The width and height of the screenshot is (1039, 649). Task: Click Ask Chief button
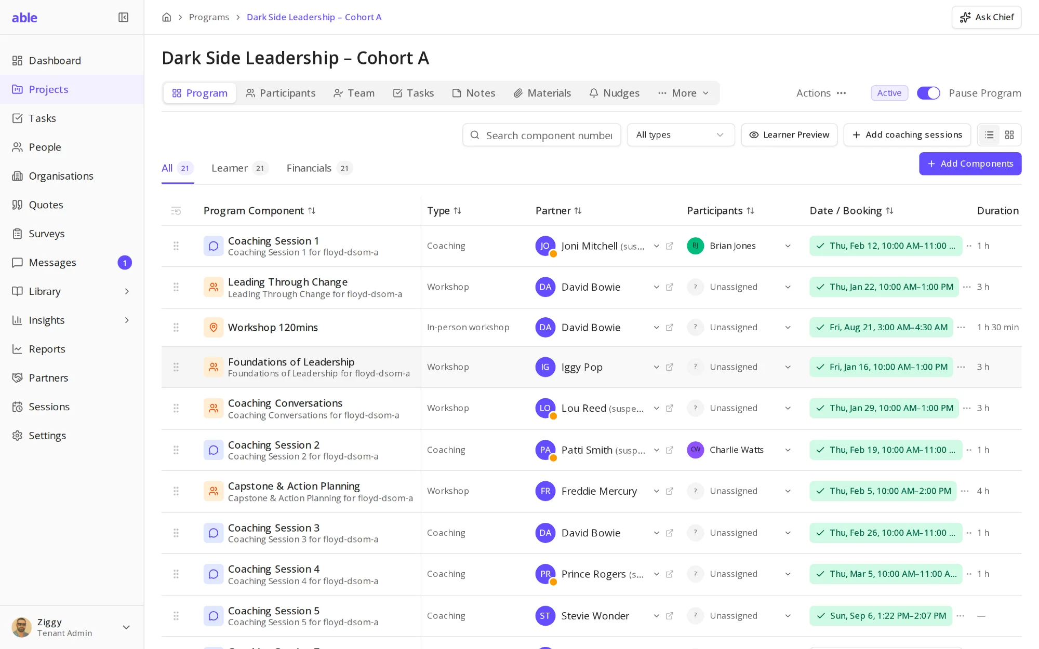[x=987, y=17]
